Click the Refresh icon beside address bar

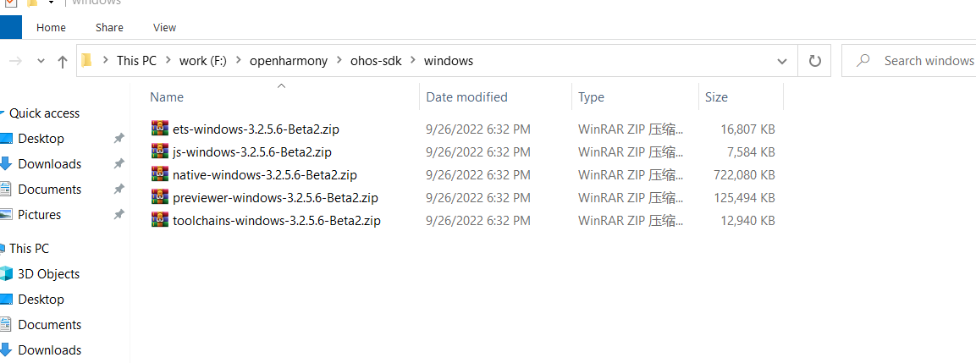815,61
